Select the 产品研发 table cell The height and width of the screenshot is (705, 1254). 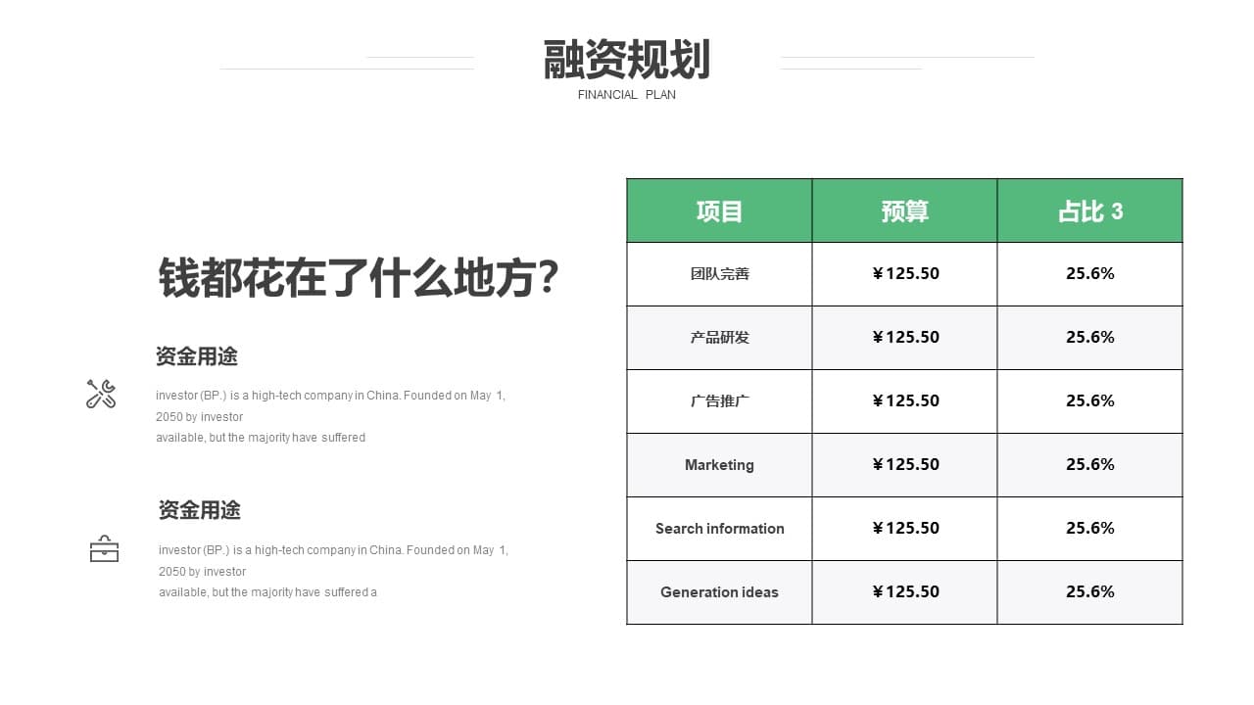pos(719,338)
